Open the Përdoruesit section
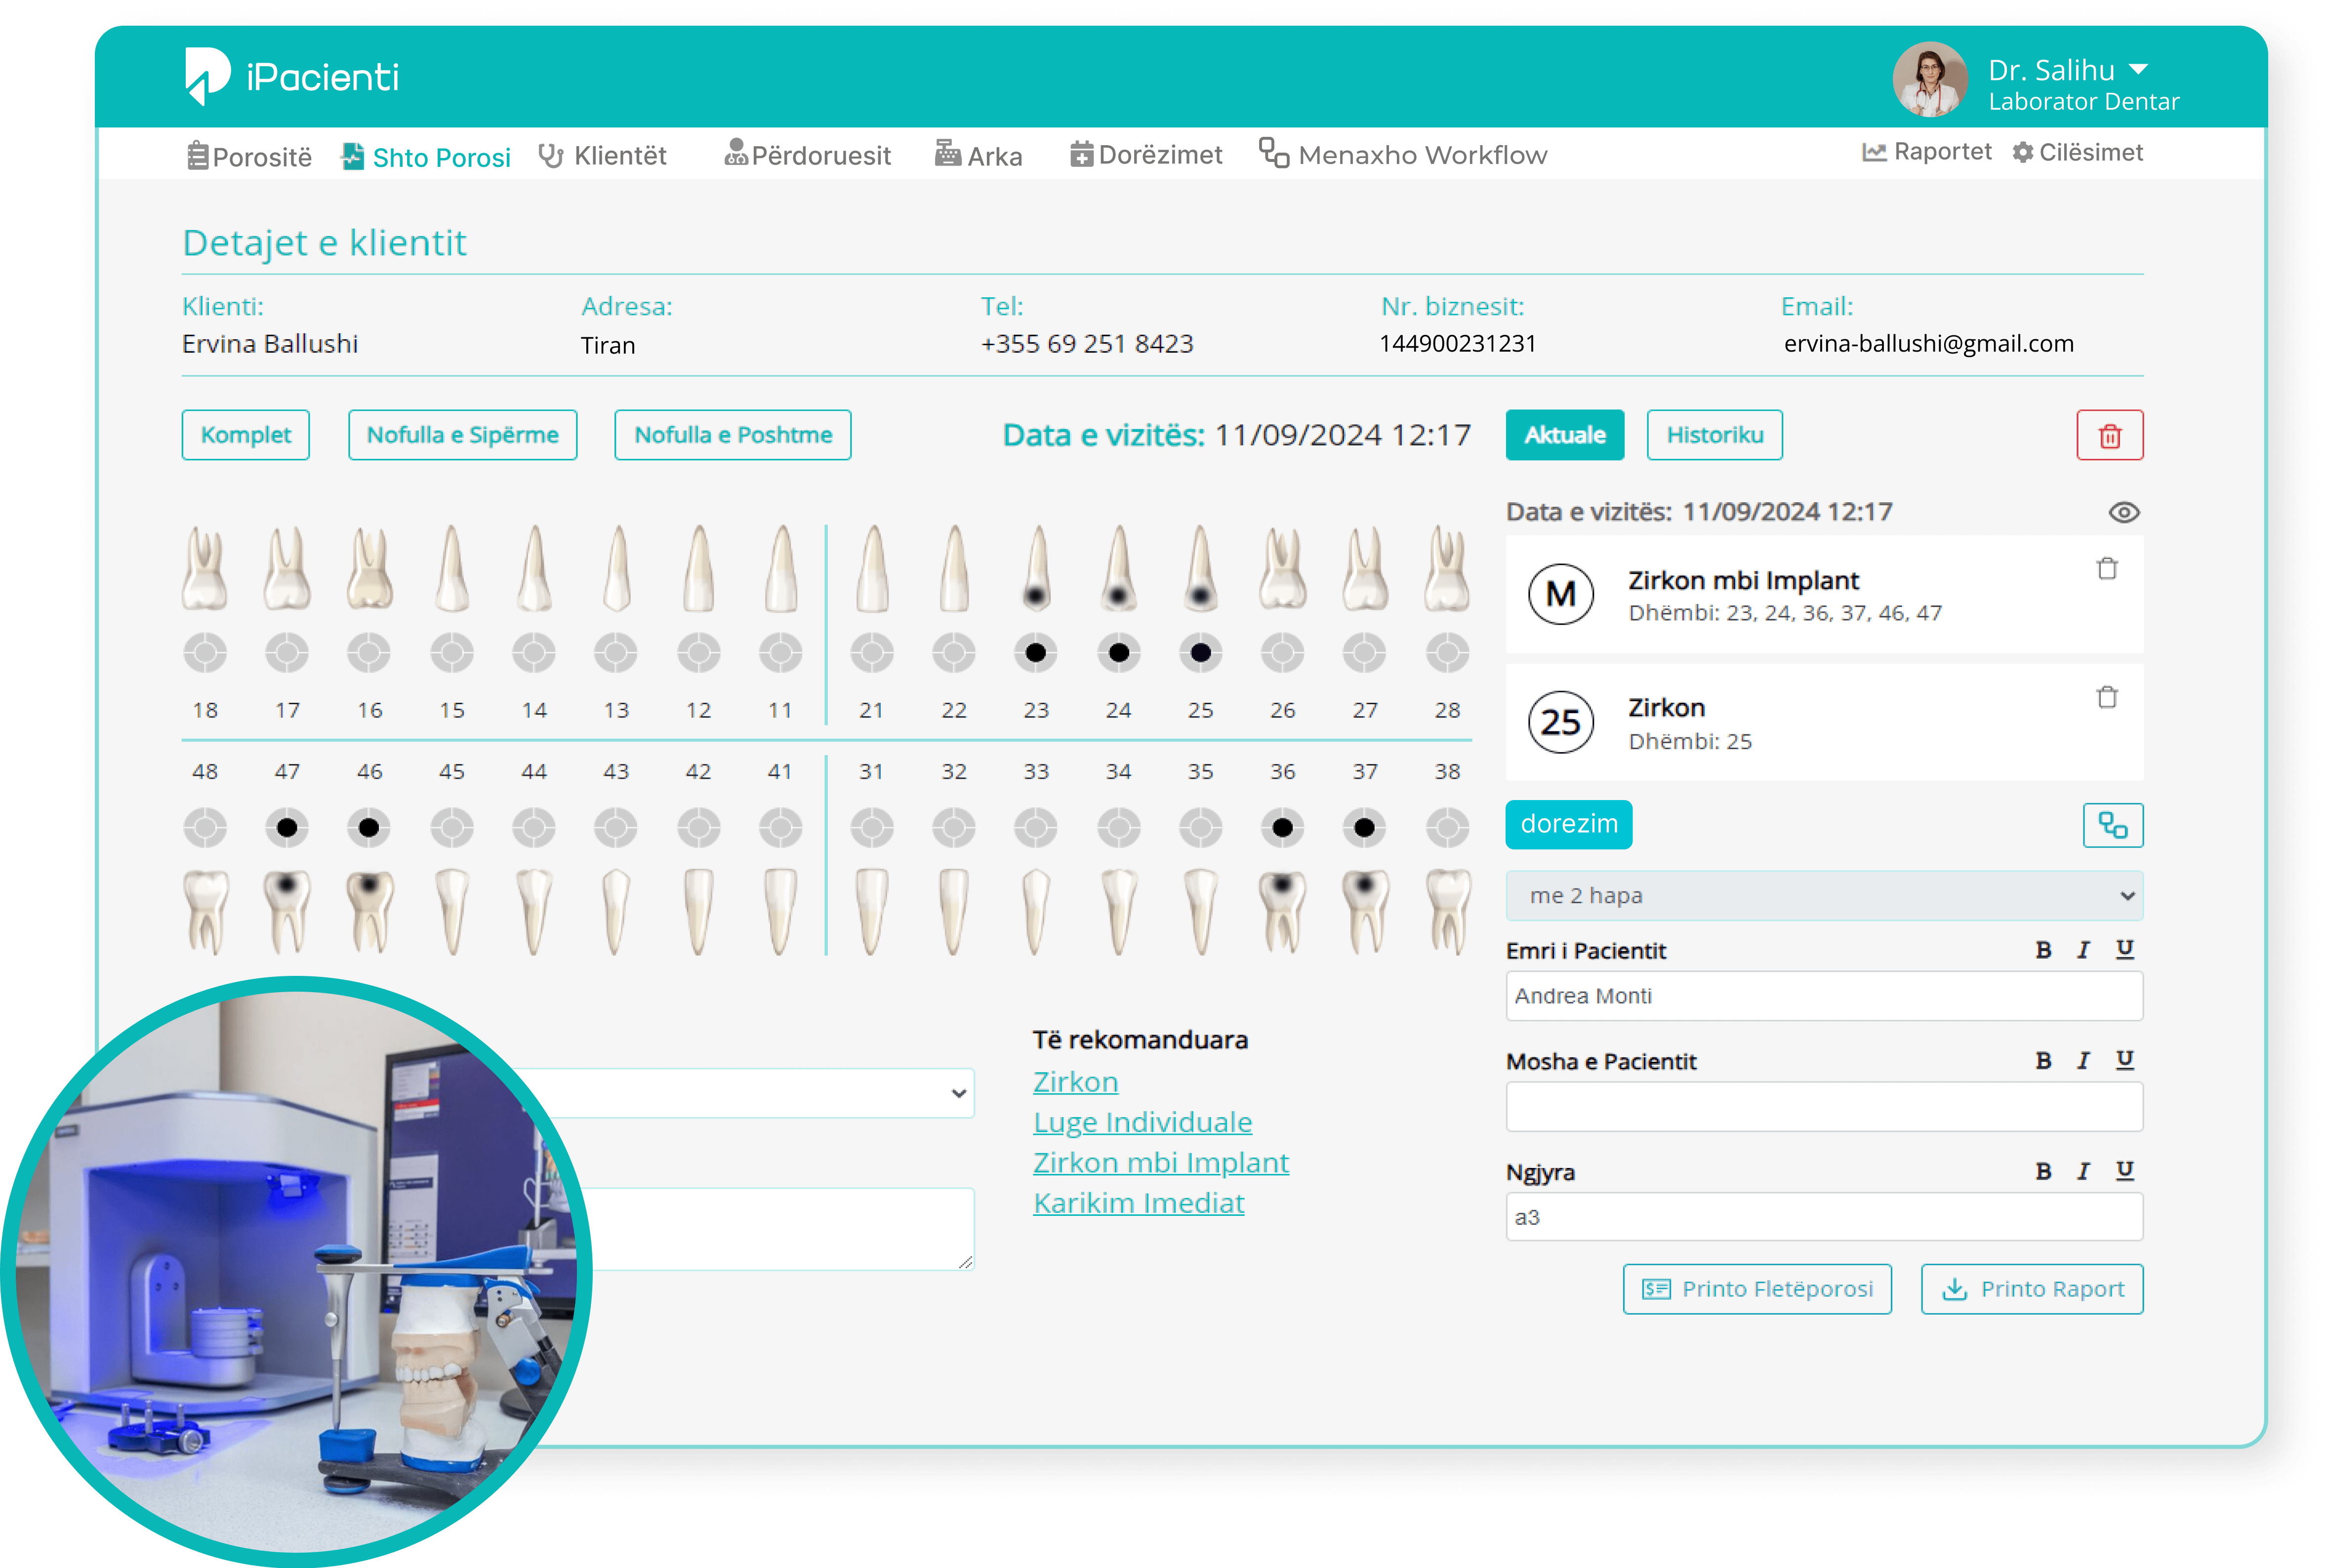Image resolution: width=2326 pixels, height=1568 pixels. 807,155
